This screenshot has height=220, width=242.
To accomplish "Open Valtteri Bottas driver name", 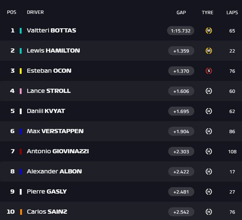I will click(51, 31).
